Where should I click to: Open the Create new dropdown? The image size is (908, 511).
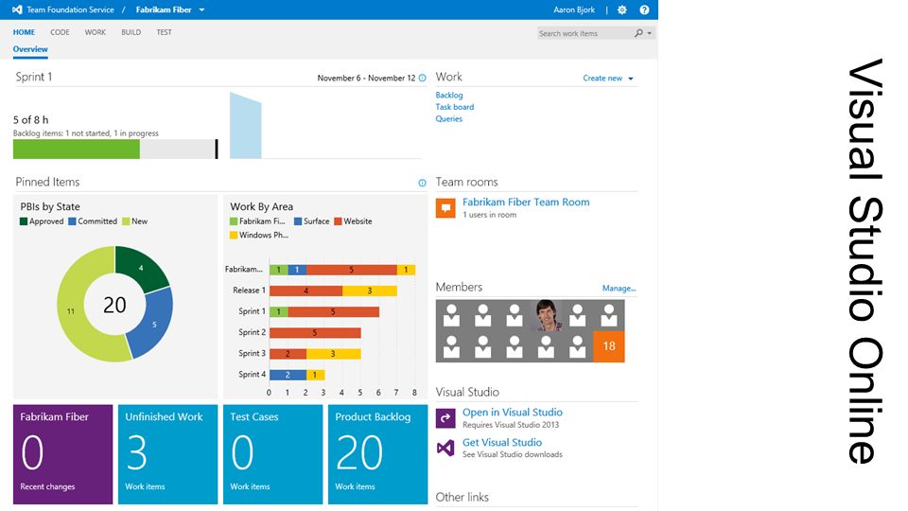(631, 79)
